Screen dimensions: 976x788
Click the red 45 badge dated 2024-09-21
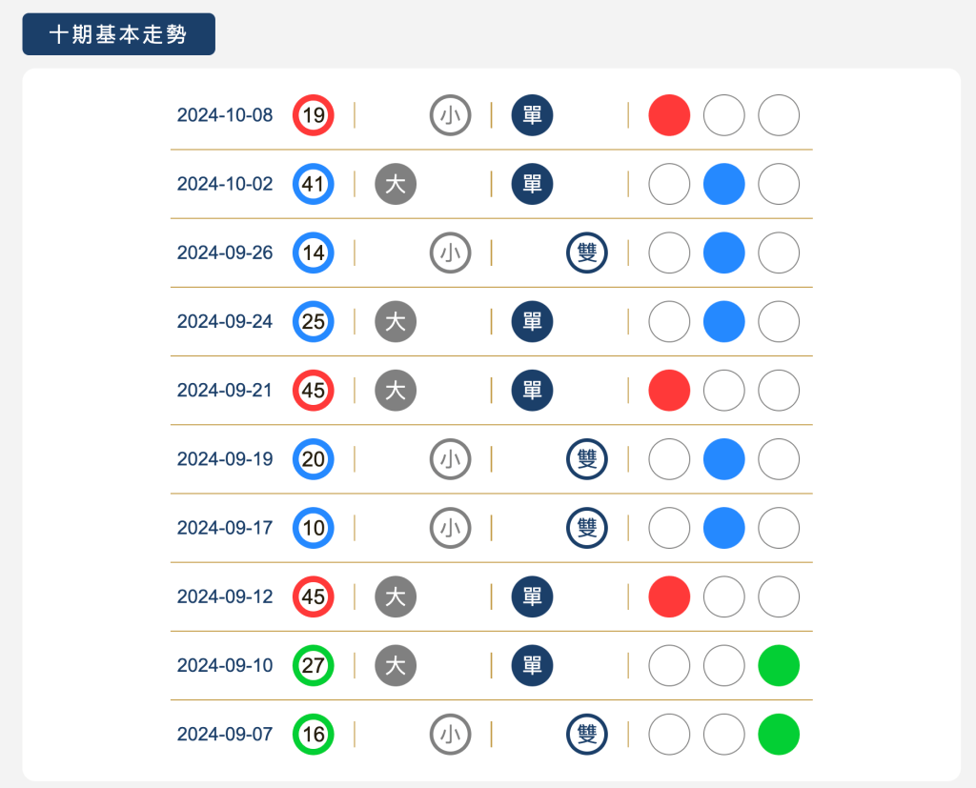[x=314, y=390]
